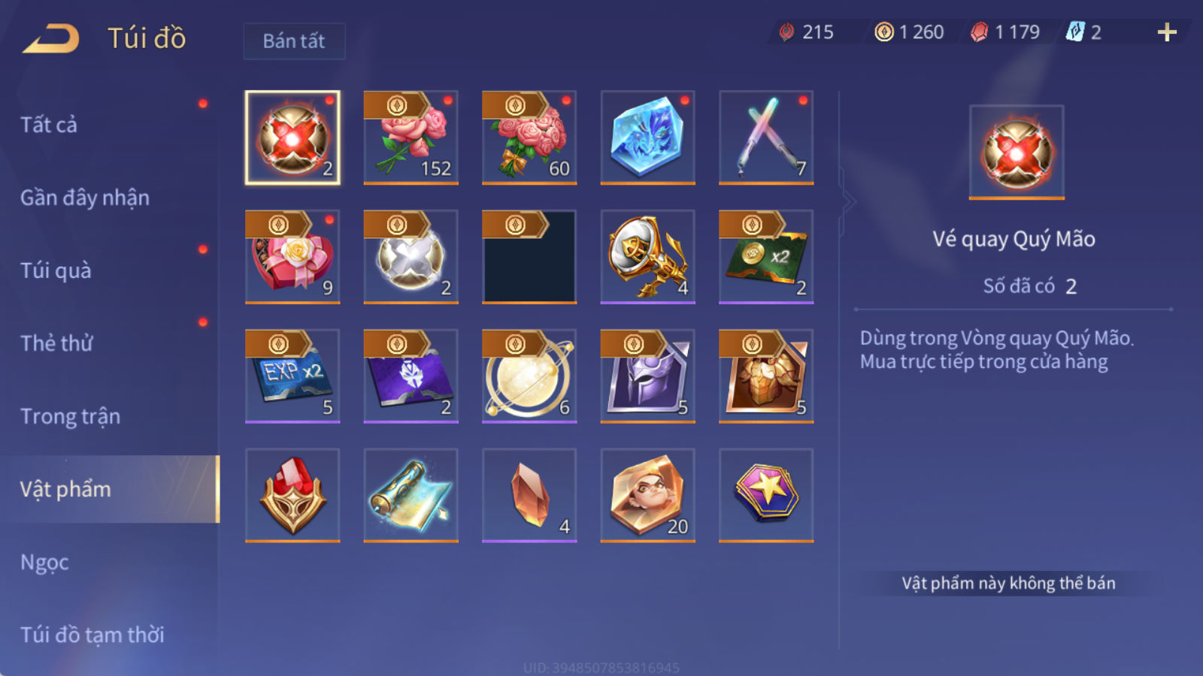The image size is (1203, 676).
Task: Choose the purple star badge item
Action: tap(766, 496)
